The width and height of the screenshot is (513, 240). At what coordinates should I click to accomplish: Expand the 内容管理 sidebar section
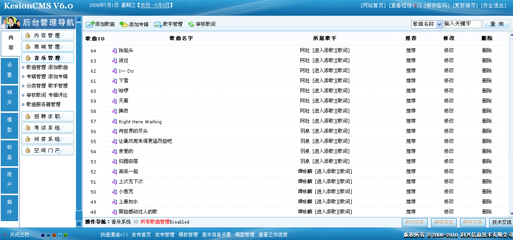48,35
